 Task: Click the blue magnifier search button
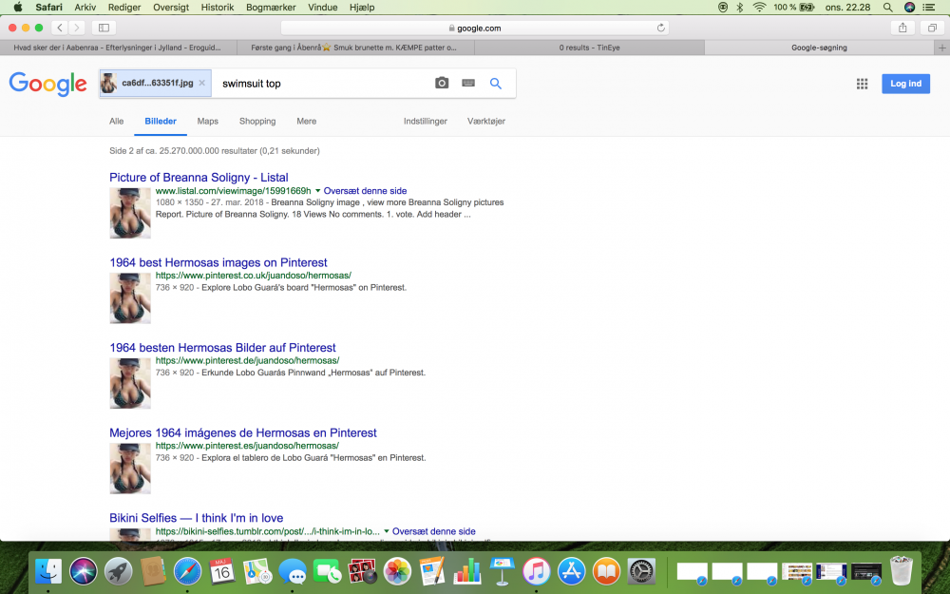point(496,84)
